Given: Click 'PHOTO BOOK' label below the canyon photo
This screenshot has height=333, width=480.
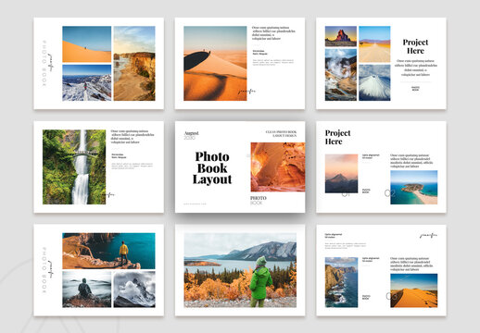Looking at the screenshot, I should coord(259,200).
